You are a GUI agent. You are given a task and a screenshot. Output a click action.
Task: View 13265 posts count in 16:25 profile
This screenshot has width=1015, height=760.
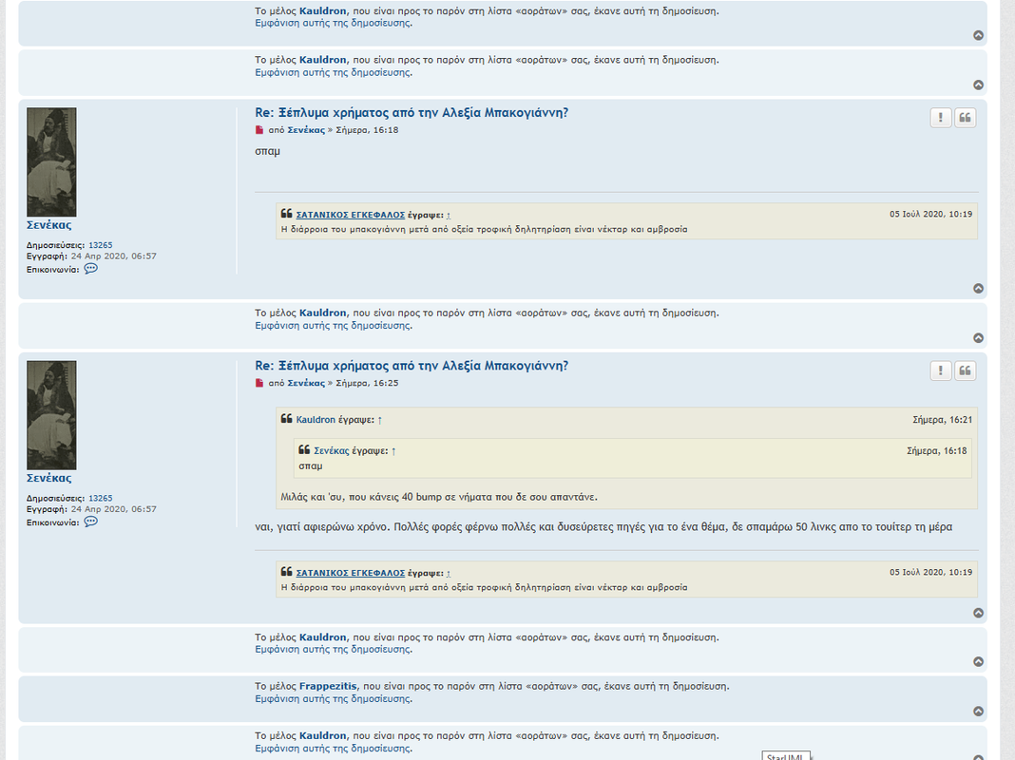click(x=101, y=498)
